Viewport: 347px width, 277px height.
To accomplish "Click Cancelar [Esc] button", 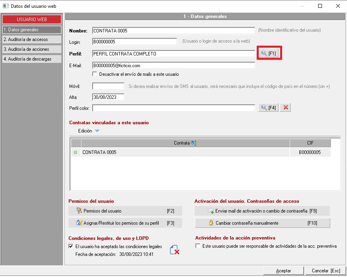I will point(326,271).
